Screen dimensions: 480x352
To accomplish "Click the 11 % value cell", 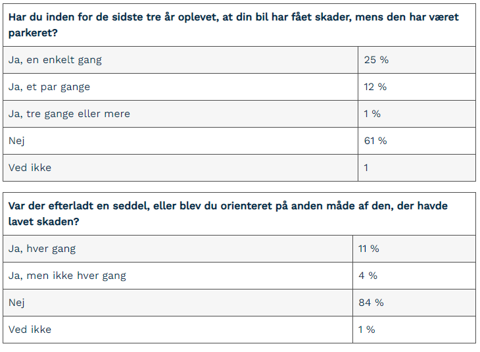I will coord(369,249).
